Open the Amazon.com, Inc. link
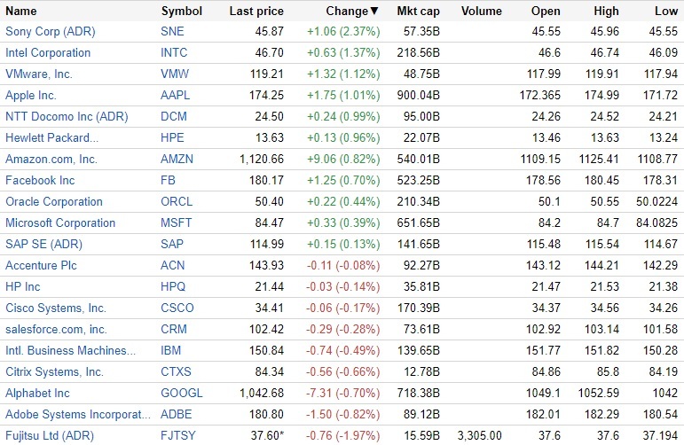This screenshot has width=684, height=445. [51, 159]
